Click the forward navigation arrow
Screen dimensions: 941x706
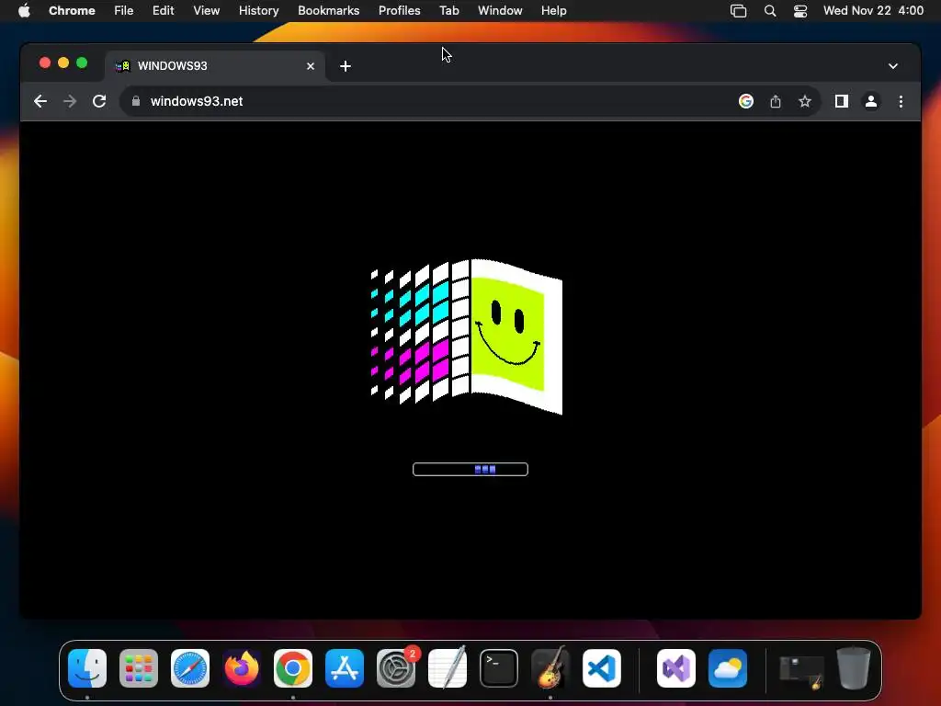[x=70, y=101]
